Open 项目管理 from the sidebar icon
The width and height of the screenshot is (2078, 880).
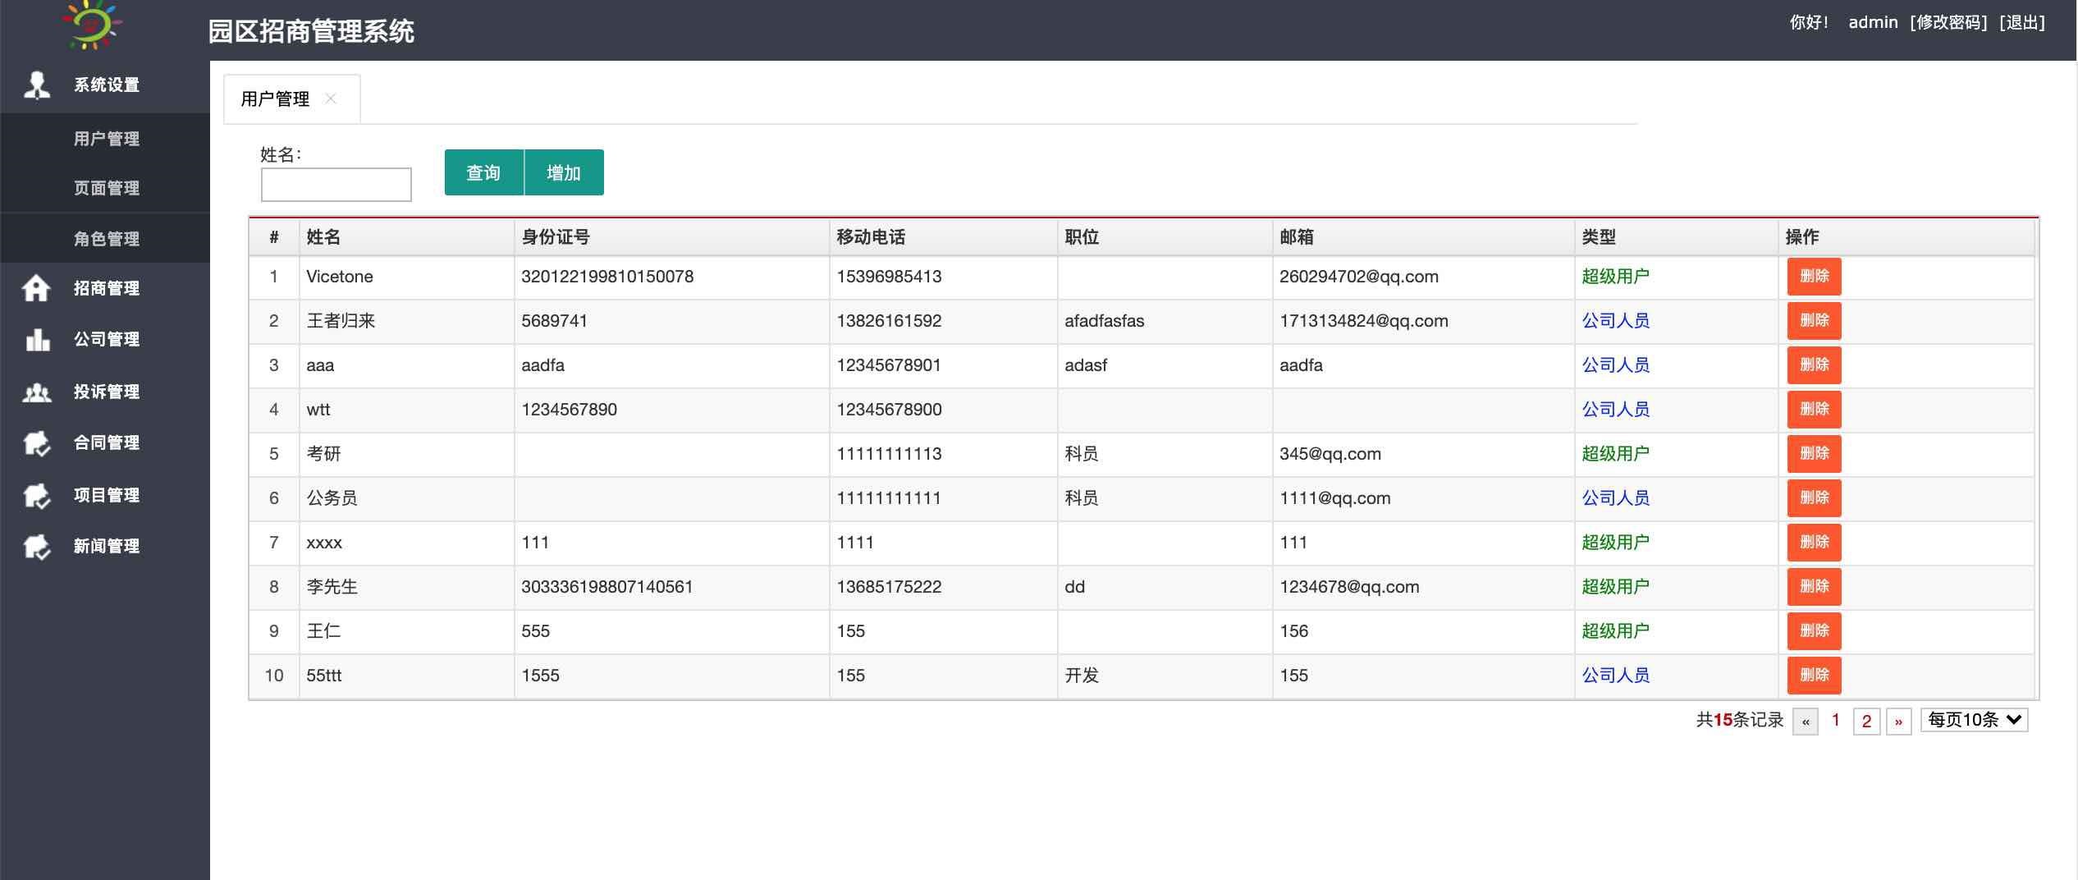point(36,495)
